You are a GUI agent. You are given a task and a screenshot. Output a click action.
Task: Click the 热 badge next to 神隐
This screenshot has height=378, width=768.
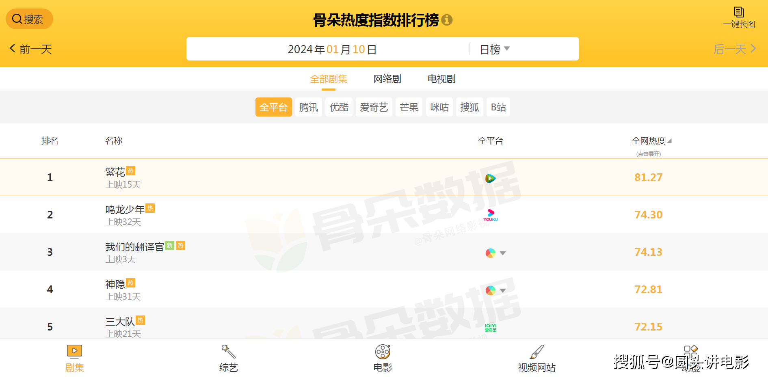pyautogui.click(x=131, y=283)
